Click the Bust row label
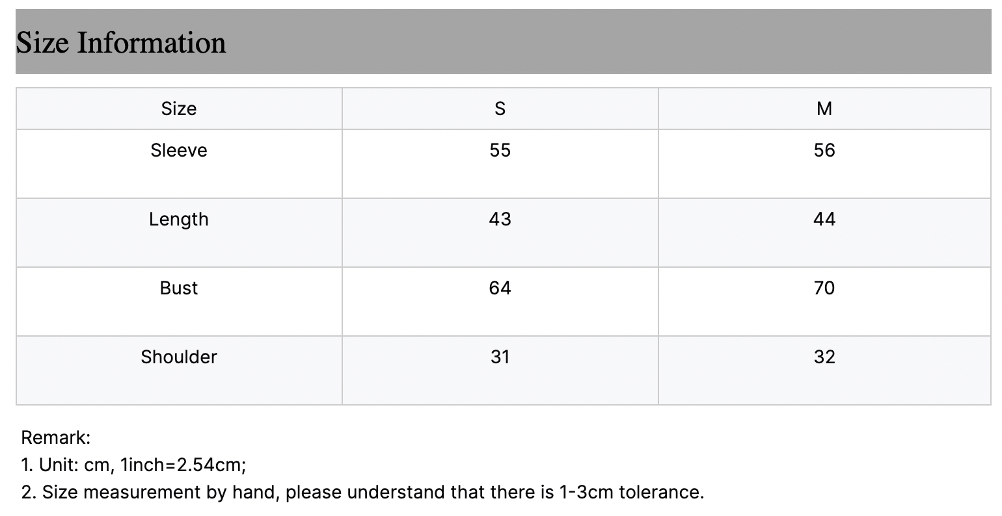1002x516 pixels. [x=179, y=288]
